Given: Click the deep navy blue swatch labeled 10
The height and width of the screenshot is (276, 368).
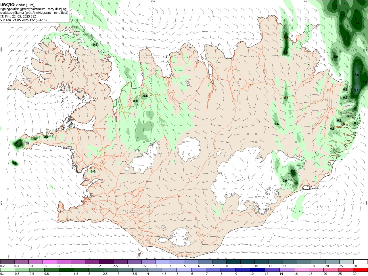Looking at the screenshot, I should pos(257,270).
